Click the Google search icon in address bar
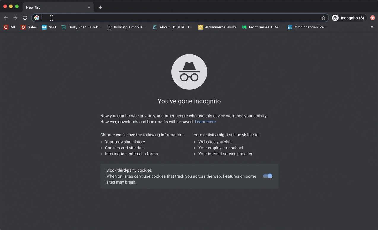This screenshot has width=378, height=230. click(36, 18)
